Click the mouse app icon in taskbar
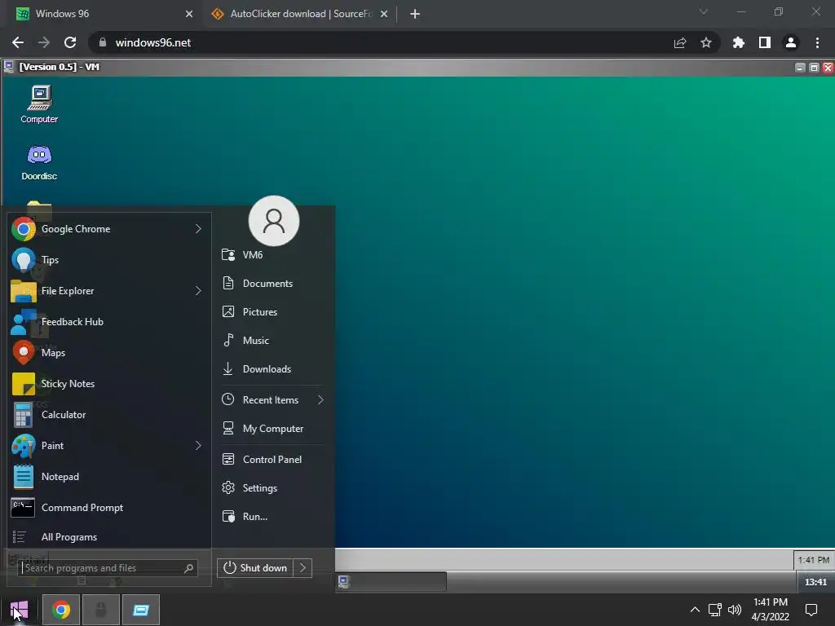 (101, 610)
